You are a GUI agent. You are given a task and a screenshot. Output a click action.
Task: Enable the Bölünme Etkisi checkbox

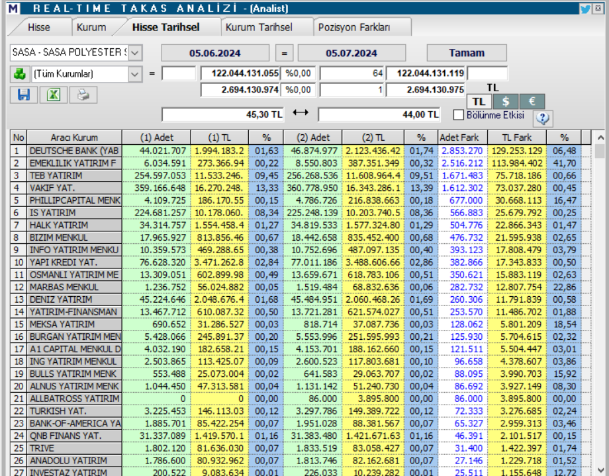pos(458,115)
